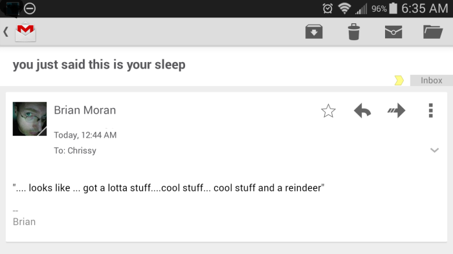The width and height of the screenshot is (453, 254).
Task: Tap the alarm clock status icon
Action: (327, 8)
